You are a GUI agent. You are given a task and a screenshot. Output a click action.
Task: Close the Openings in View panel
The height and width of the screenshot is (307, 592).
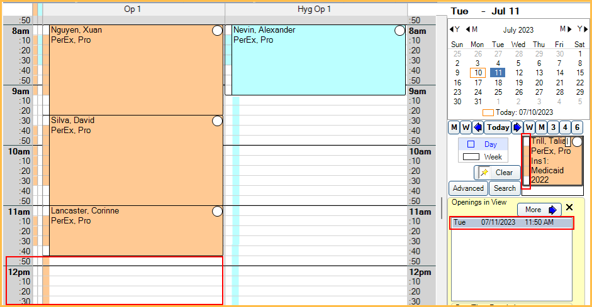pos(569,208)
